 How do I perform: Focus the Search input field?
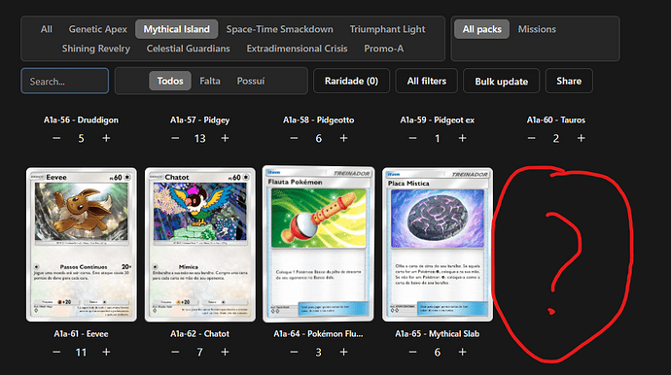tap(64, 81)
